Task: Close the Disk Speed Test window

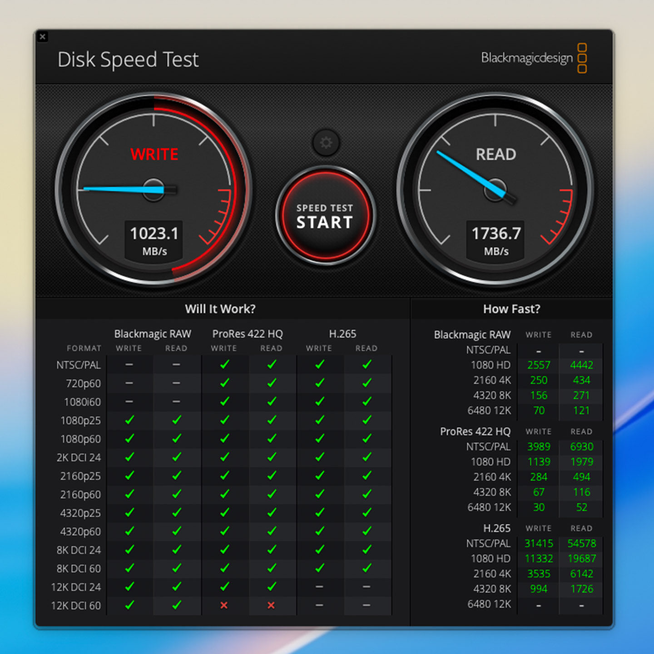Action: click(x=43, y=37)
